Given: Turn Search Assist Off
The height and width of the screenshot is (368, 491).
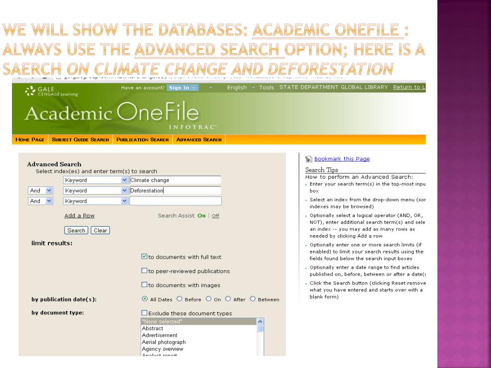Looking at the screenshot, I should (215, 216).
